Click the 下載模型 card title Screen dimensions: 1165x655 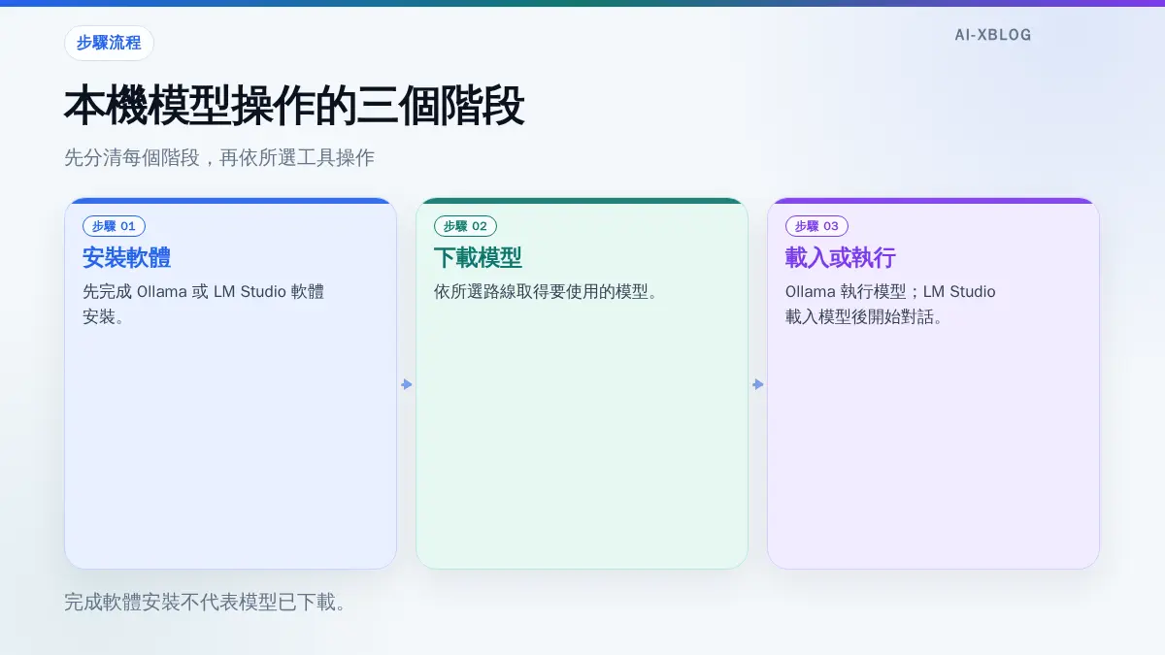pos(478,258)
